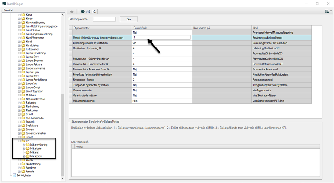Expand the Mätaravläsning tree node
334x183 pixels.
click(x=24, y=145)
